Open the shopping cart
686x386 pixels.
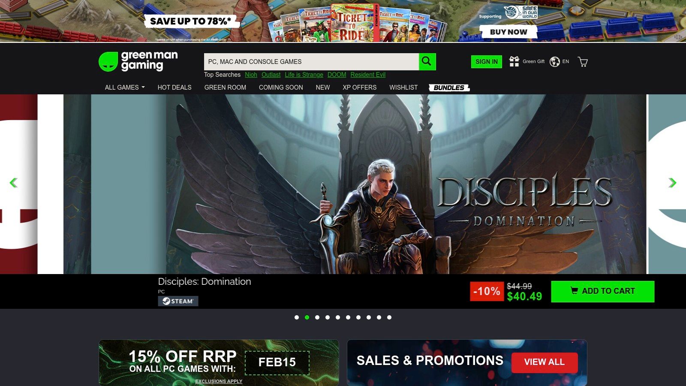point(582,62)
